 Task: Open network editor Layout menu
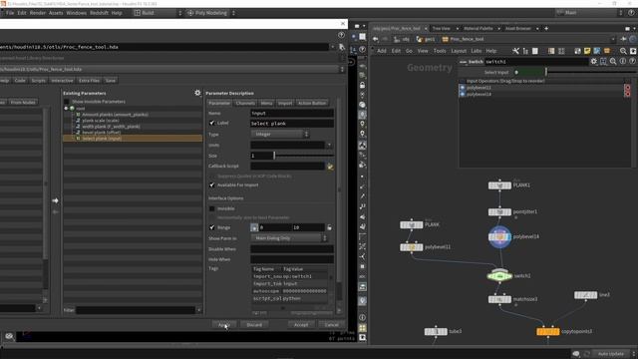pyautogui.click(x=459, y=51)
